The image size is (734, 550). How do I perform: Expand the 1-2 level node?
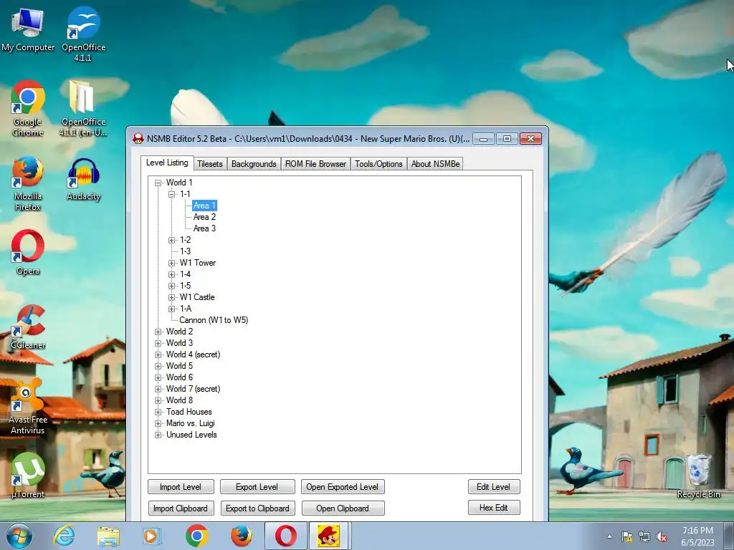tap(172, 240)
